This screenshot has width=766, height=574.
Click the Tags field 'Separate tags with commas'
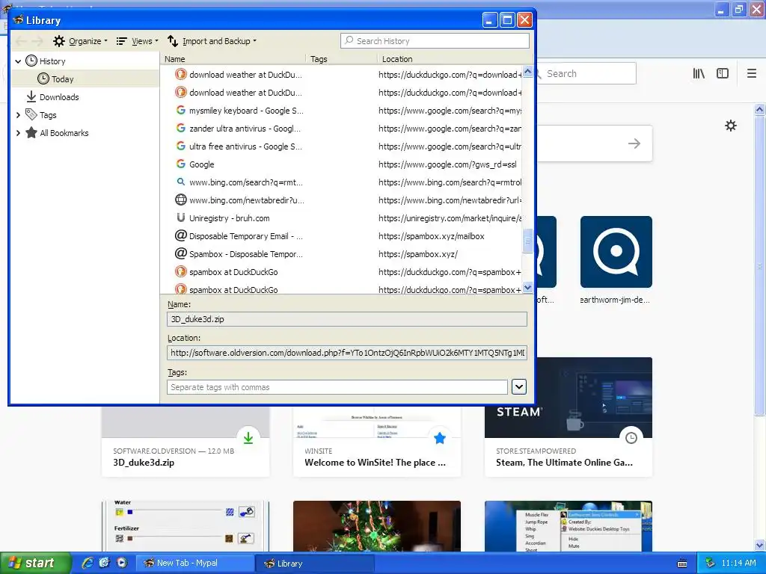(x=337, y=387)
